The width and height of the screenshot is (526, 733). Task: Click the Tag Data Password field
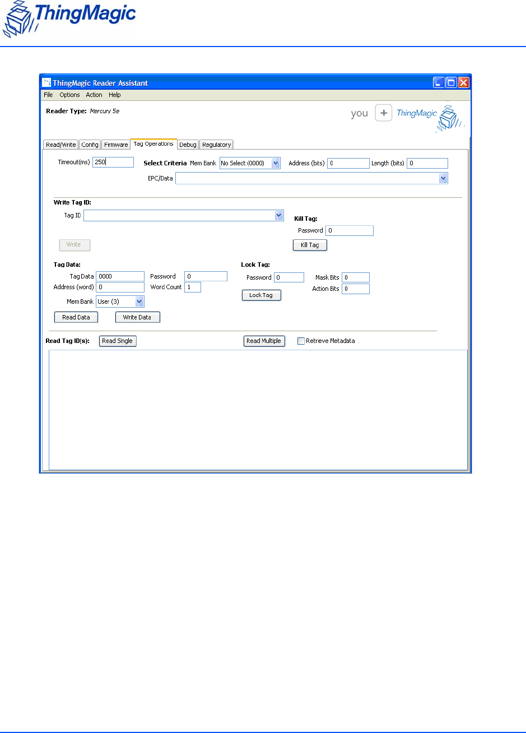pyautogui.click(x=206, y=276)
